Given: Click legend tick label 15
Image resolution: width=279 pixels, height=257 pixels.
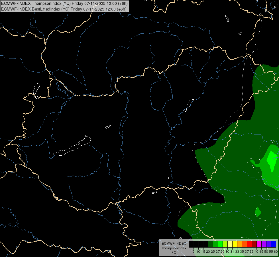Looking at the screenshot, I should [x=203, y=252].
